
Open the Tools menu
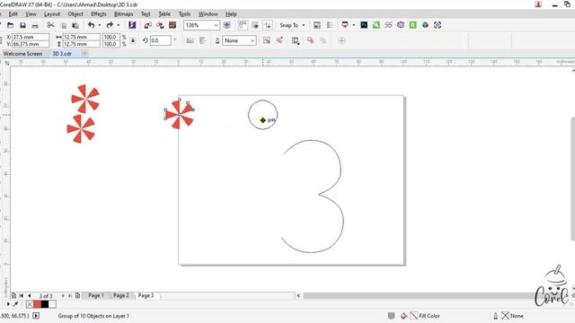pyautogui.click(x=184, y=14)
